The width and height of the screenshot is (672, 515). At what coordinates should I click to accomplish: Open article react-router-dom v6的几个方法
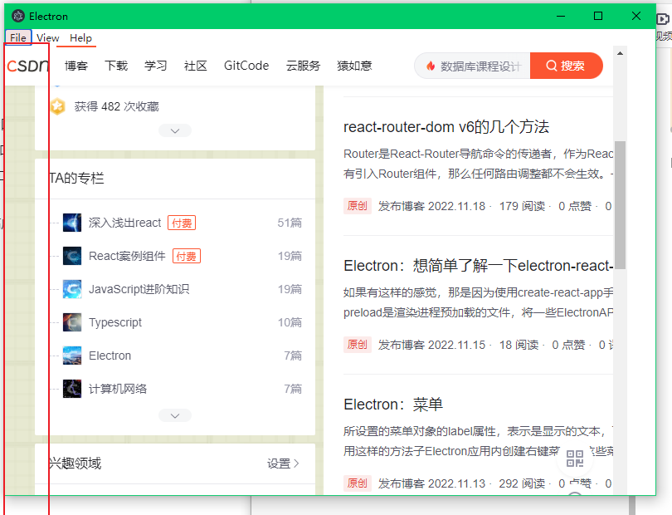tap(446, 127)
